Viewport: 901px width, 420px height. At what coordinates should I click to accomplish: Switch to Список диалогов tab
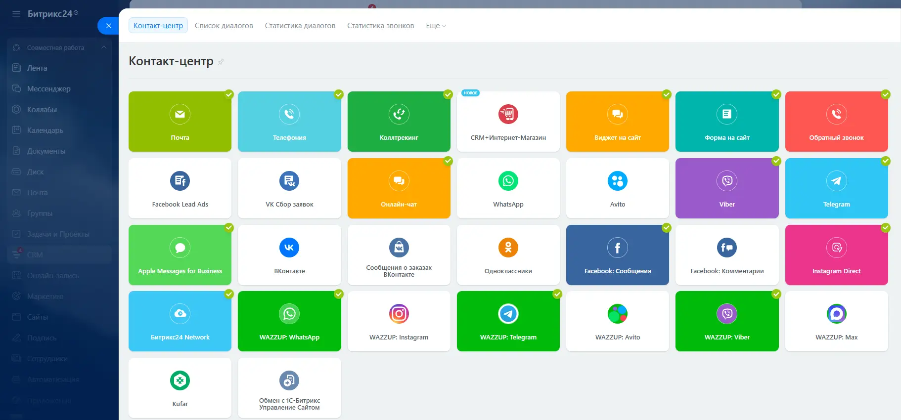coord(224,26)
